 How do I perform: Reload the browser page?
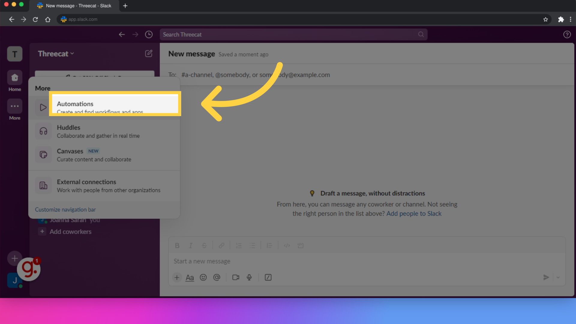(x=35, y=19)
